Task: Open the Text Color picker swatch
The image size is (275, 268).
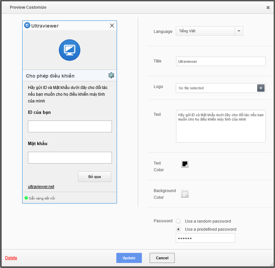Action: click(185, 164)
